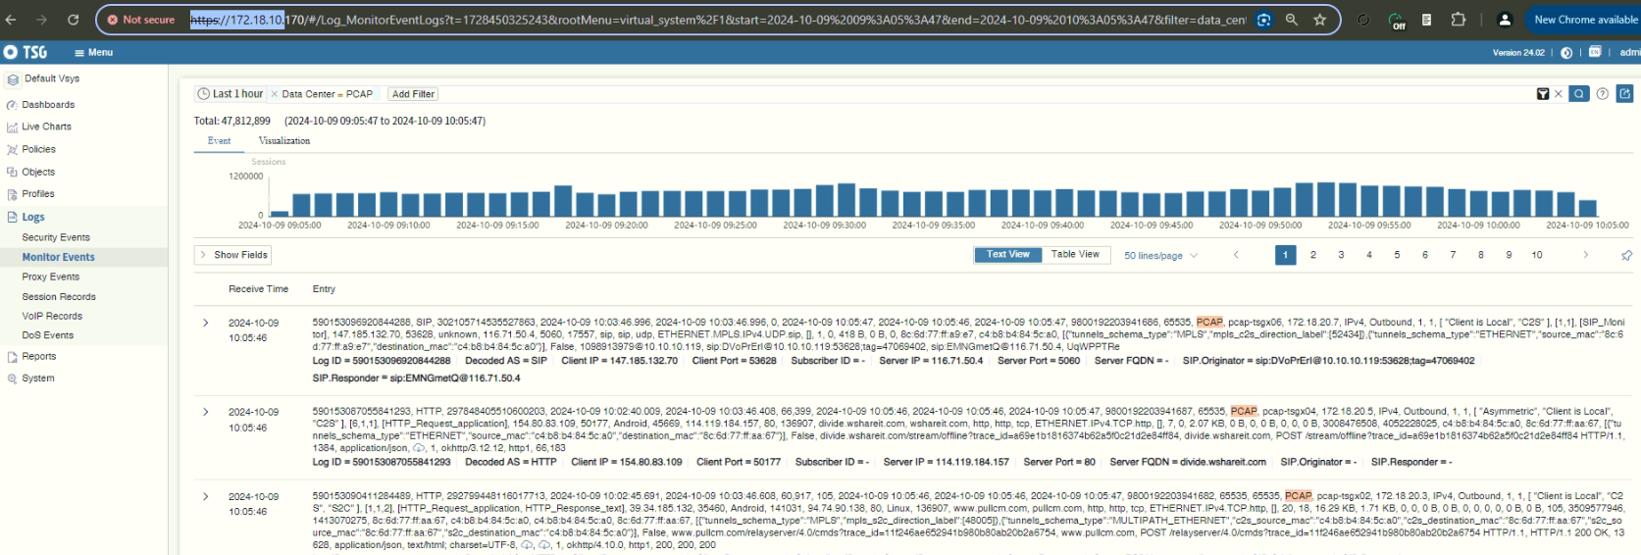The height and width of the screenshot is (555, 1641).
Task: Click the Add Filter button
Action: (x=413, y=94)
